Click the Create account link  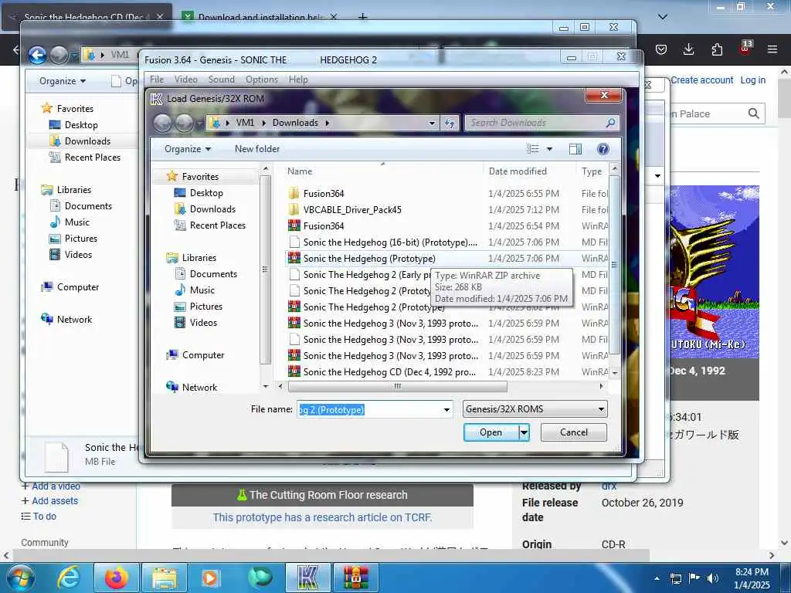(701, 80)
